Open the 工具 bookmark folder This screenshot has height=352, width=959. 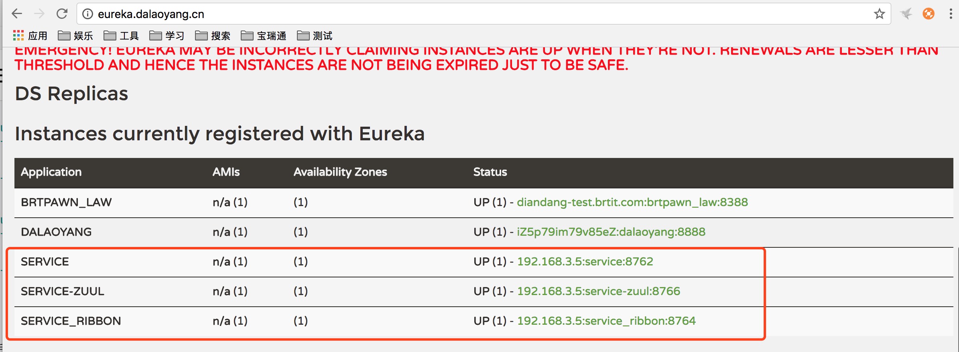[121, 36]
